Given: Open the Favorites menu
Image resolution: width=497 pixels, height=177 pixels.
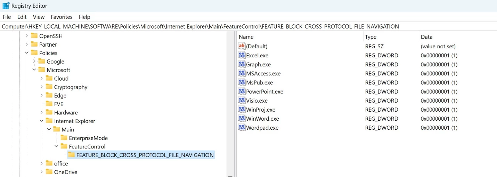Looking at the screenshot, I should [x=62, y=17].
